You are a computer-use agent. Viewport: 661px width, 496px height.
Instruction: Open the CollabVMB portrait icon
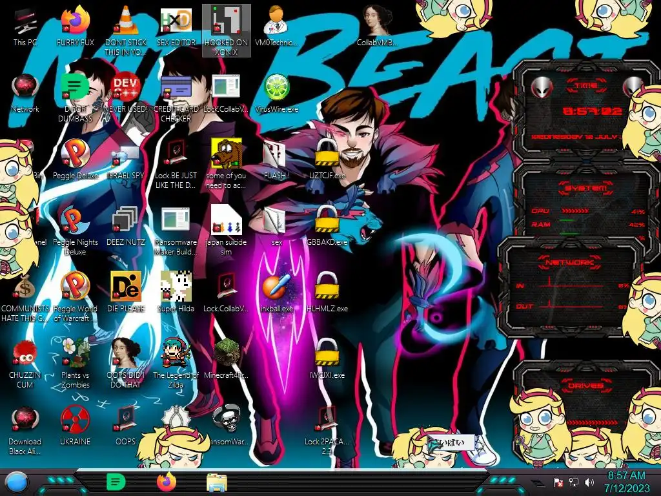tap(377, 26)
